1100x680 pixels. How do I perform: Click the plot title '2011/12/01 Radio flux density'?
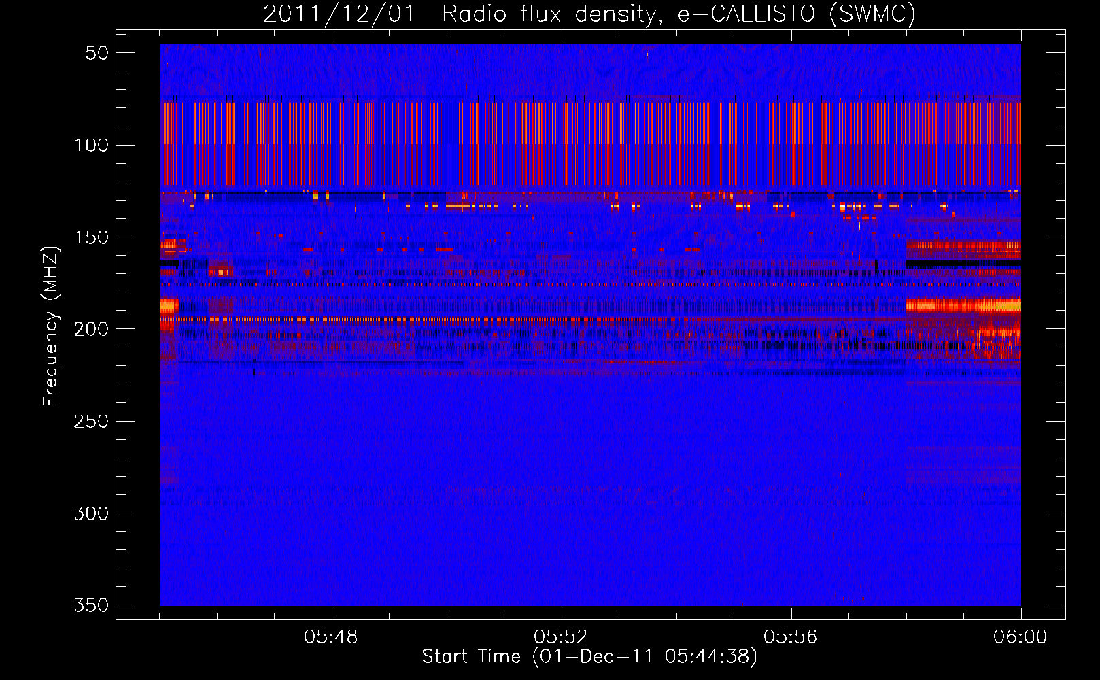pos(462,14)
